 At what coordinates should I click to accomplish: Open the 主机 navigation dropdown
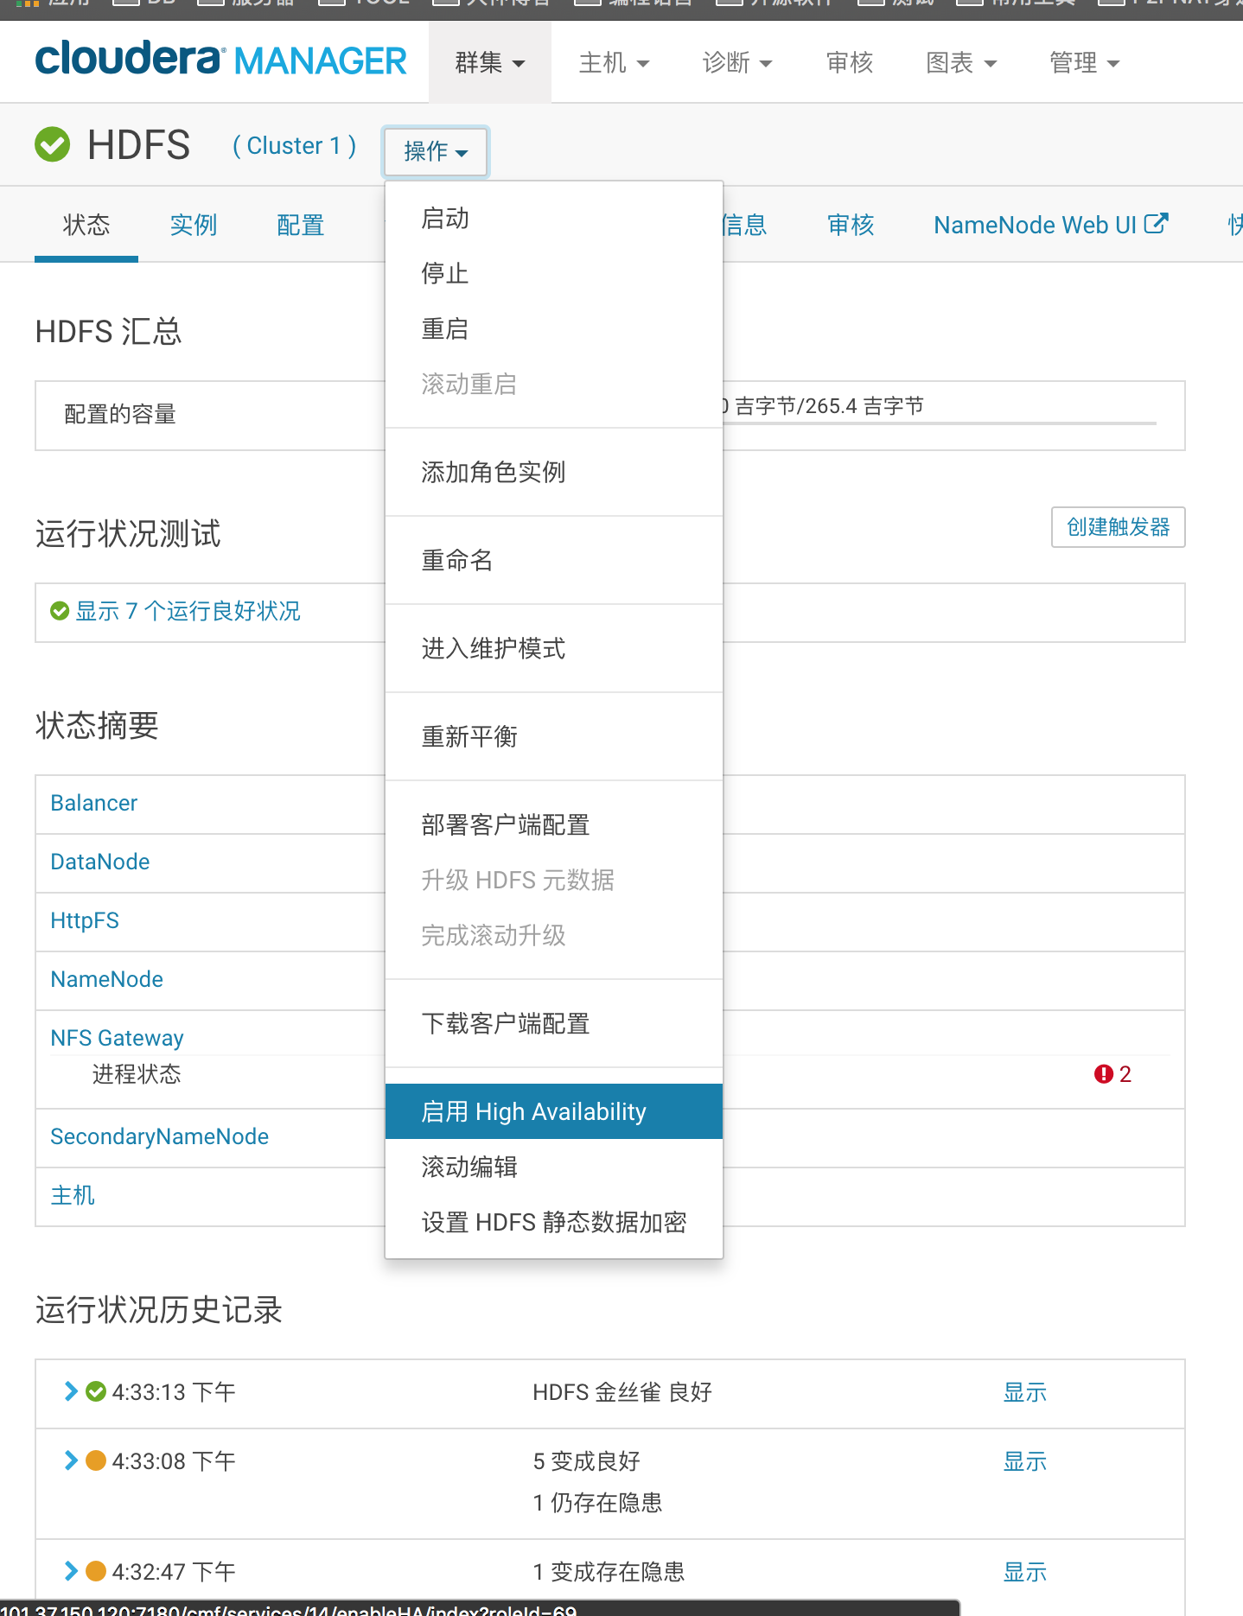[614, 62]
